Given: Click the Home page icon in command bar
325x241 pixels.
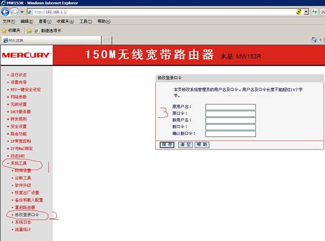Looking at the screenshot, I should [314, 40].
